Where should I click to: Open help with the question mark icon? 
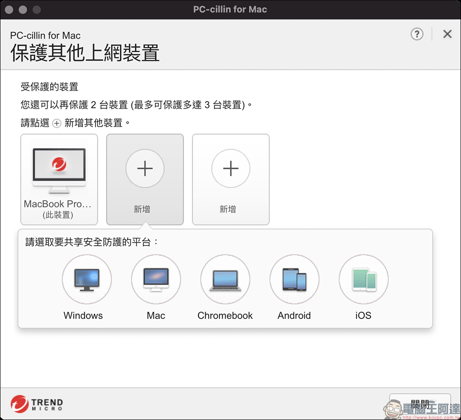tap(417, 34)
